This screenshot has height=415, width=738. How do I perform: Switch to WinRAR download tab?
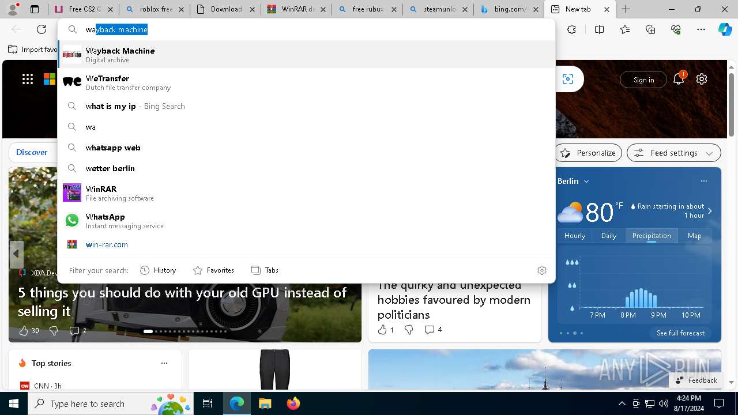(x=297, y=9)
